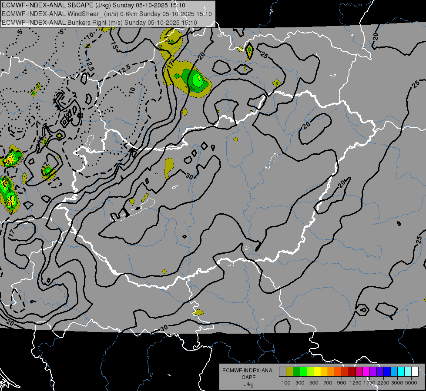Pick the white swatch above 5000
Screen dimensions: 426x391
point(415,371)
